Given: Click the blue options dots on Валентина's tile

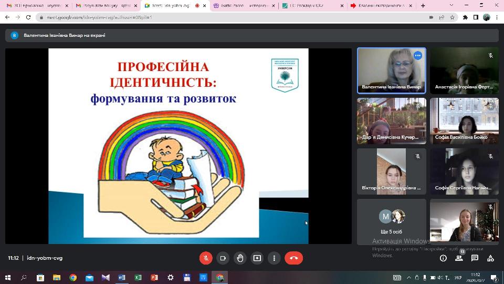Looking at the screenshot, I should [x=417, y=56].
